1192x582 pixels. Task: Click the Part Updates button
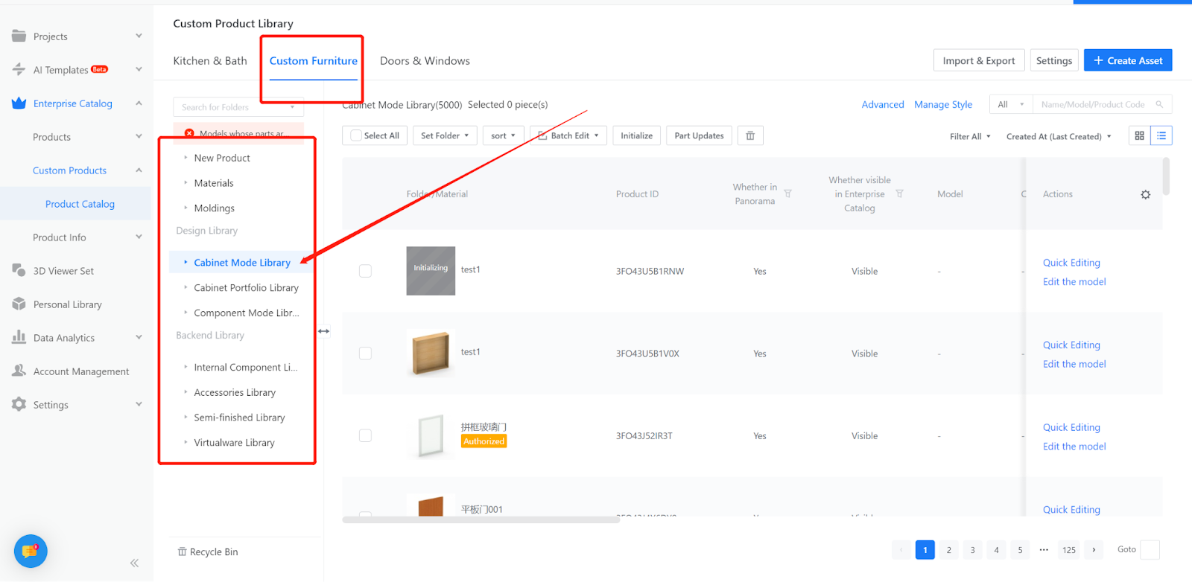coord(699,135)
